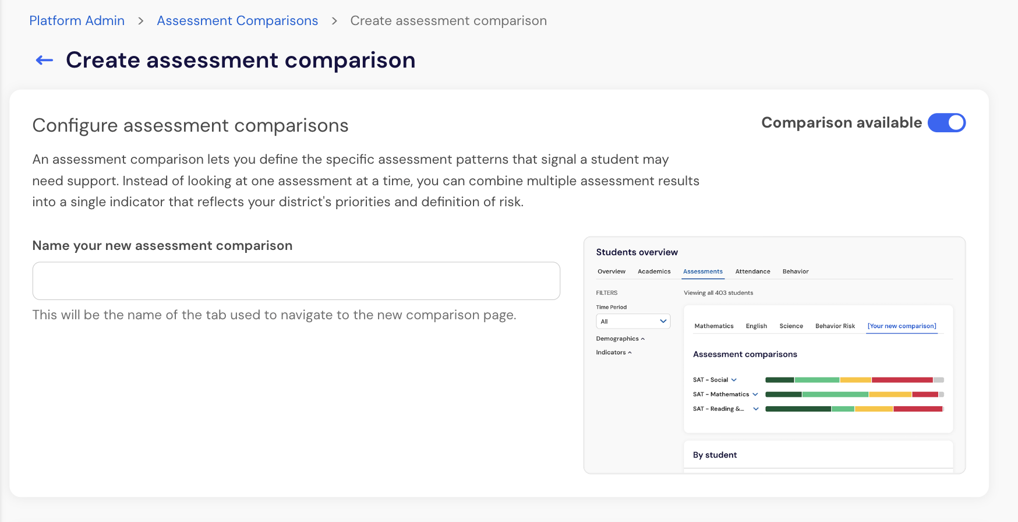The image size is (1018, 522).
Task: Click the SAT - Social progress bar
Action: (854, 380)
